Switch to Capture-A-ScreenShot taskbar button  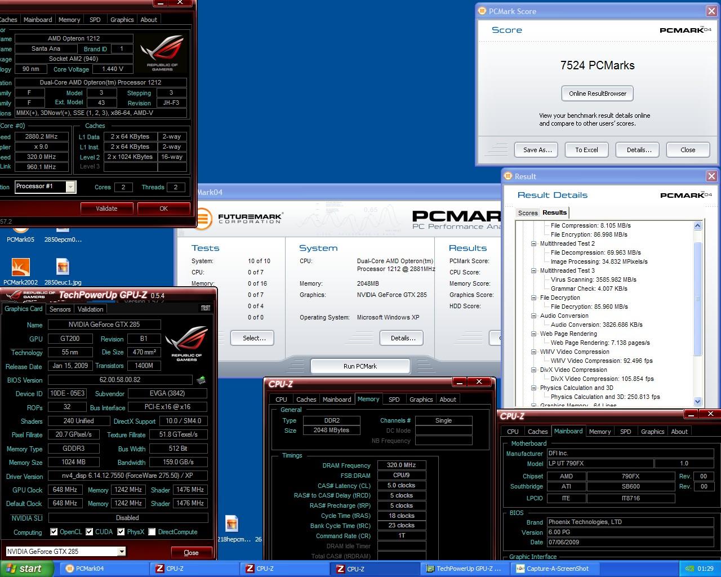click(x=554, y=569)
